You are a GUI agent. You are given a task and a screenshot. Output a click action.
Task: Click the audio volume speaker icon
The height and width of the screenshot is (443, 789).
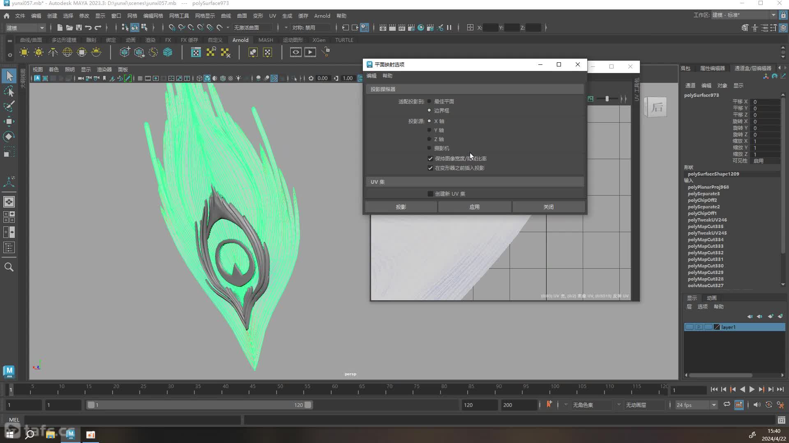757,405
